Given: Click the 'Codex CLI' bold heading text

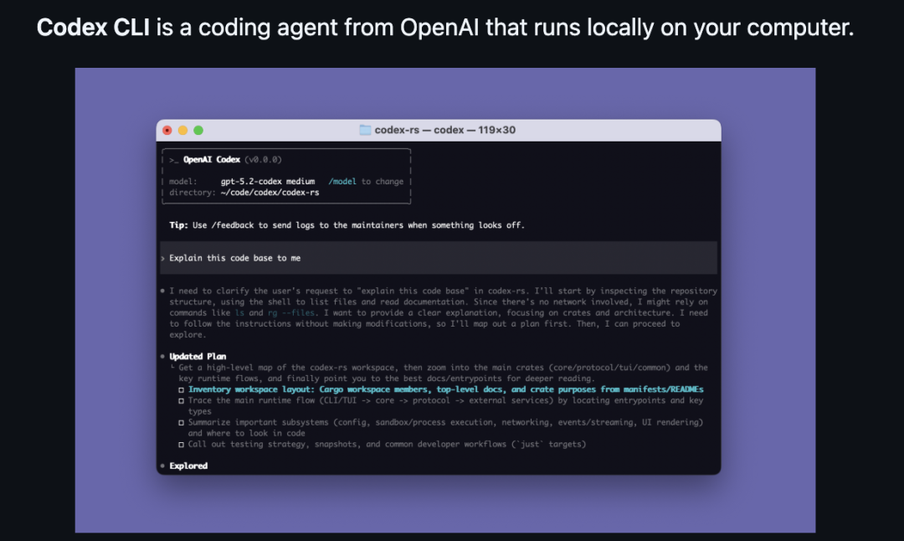Looking at the screenshot, I should coord(93,27).
